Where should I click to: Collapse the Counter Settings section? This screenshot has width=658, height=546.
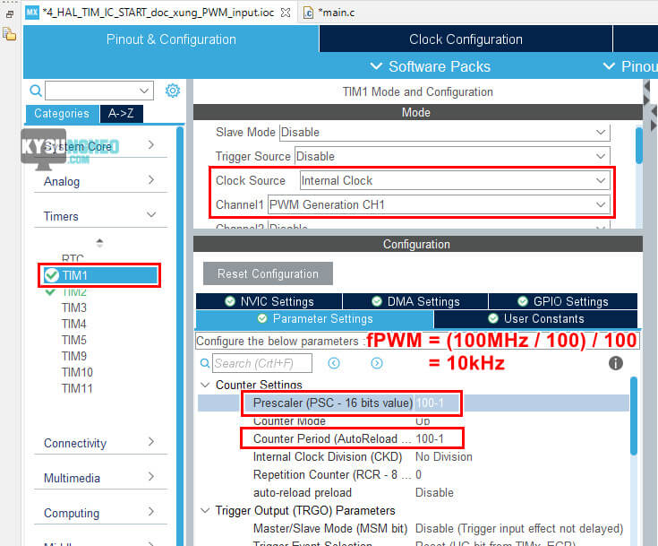coord(206,385)
